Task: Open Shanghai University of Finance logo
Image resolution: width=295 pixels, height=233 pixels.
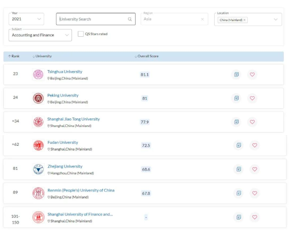Action: coord(38,217)
